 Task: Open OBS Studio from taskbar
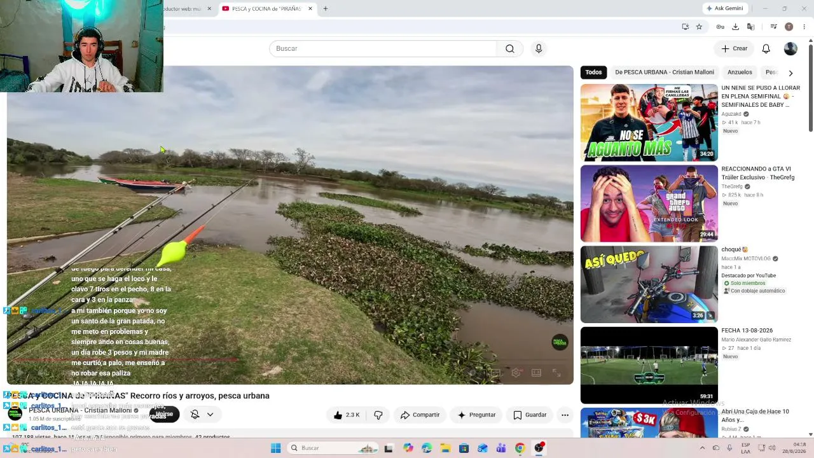pos(539,448)
